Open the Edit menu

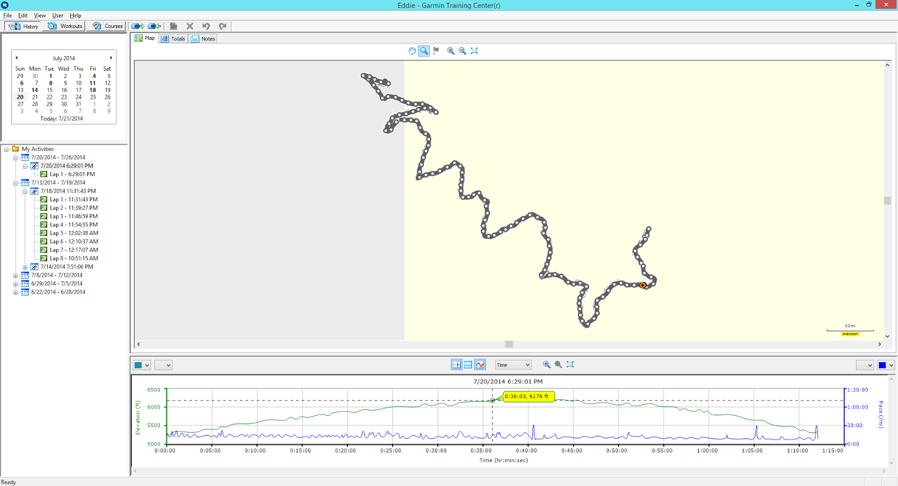tap(23, 16)
